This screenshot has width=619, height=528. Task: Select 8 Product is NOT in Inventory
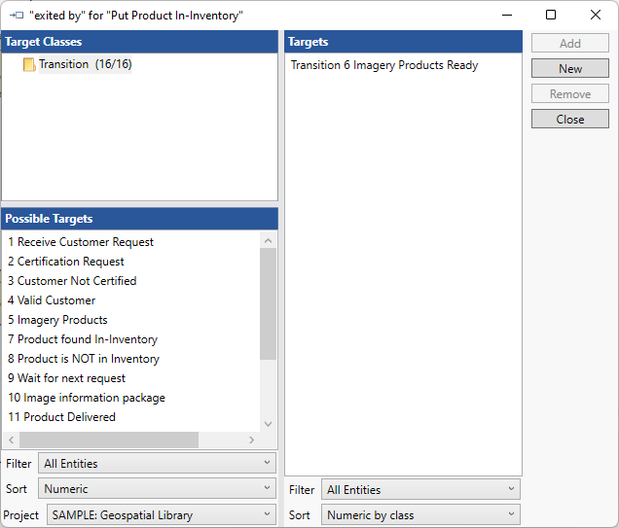click(84, 359)
